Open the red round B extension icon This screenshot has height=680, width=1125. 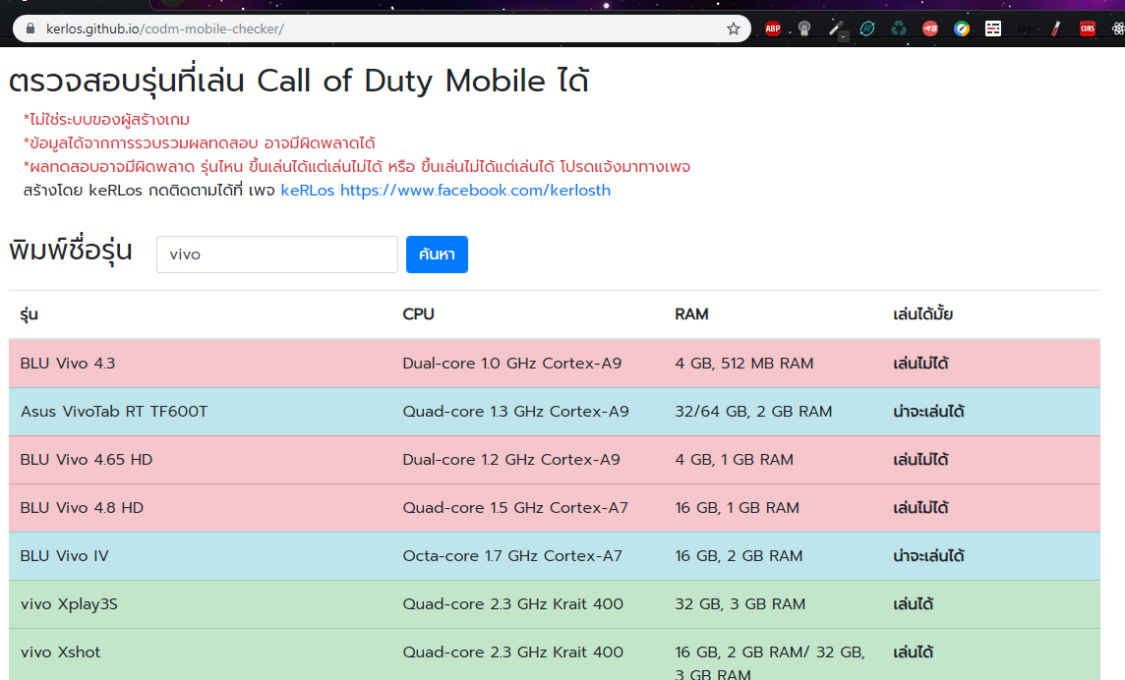[930, 28]
